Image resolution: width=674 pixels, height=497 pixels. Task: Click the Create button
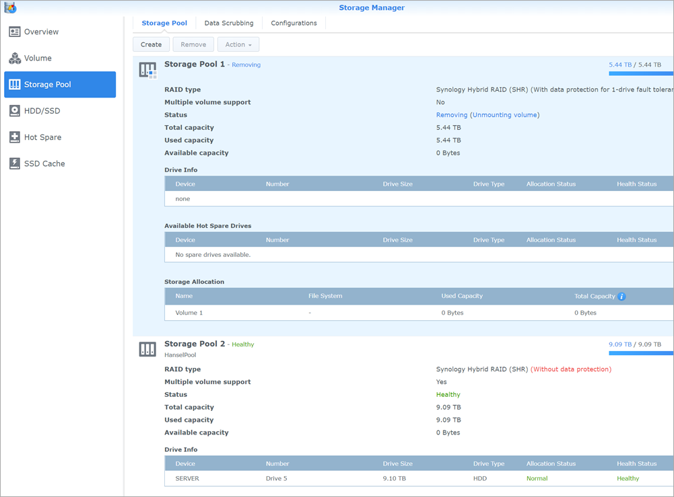click(x=151, y=44)
